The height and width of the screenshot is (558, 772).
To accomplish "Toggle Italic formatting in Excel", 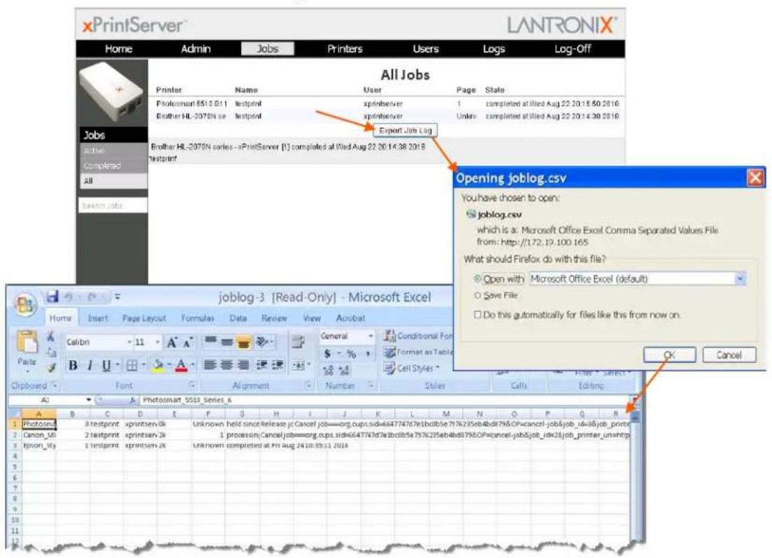I will click(x=90, y=366).
